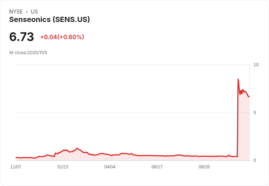
Task: Select the 04/04 date on the x-axis
Action: click(110, 167)
